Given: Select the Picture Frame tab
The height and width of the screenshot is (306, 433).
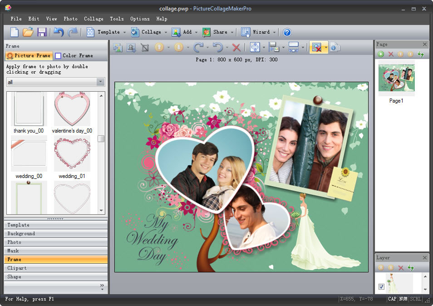Looking at the screenshot, I should click(x=29, y=55).
